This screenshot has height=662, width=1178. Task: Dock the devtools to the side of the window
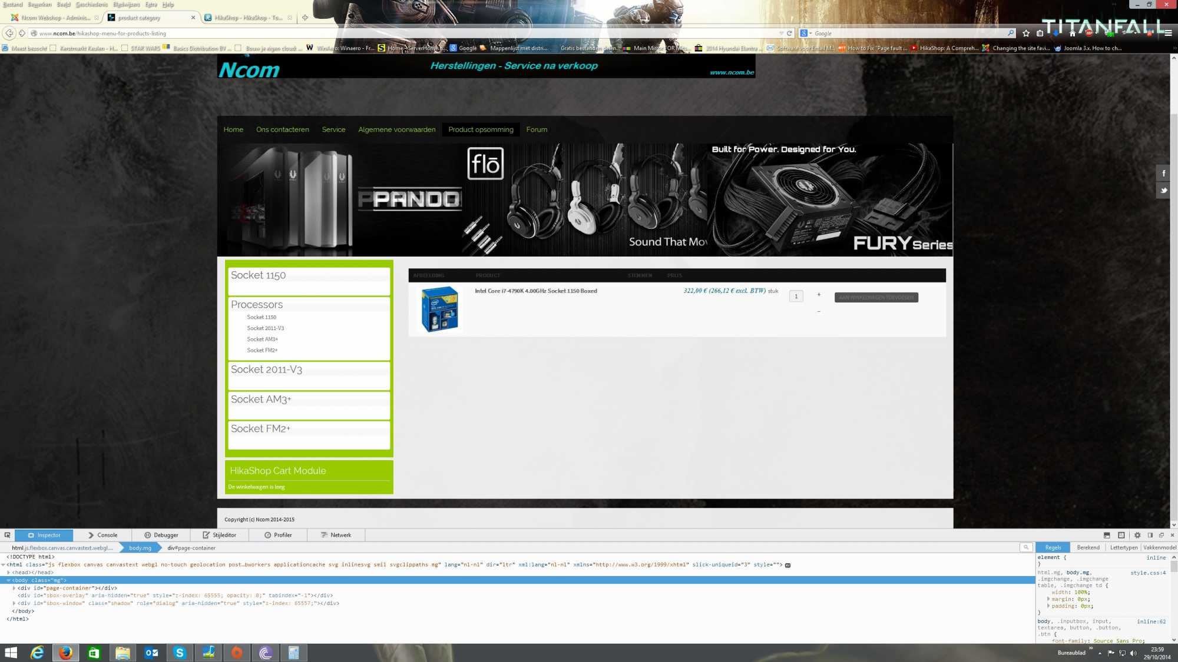click(x=1150, y=535)
